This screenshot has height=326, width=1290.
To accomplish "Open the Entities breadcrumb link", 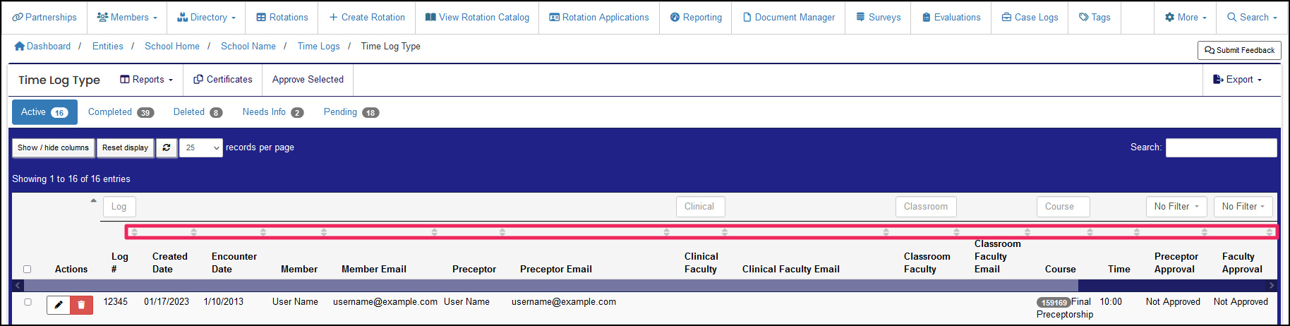I will pyautogui.click(x=107, y=46).
